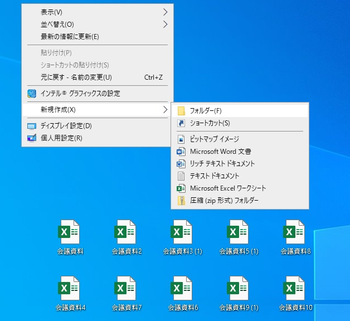Screen dimensions: 350x321
Task: Select the 会議資料2 Excel file icon
Action: (x=125, y=232)
